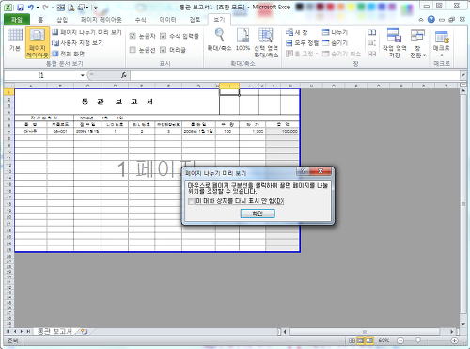Click the zoom slider handle
This screenshot has height=349, width=470.
coord(418,341)
